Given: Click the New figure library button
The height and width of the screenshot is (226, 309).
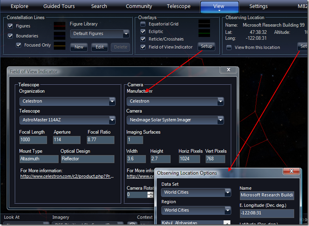Looking at the screenshot, I should pos(79,47).
